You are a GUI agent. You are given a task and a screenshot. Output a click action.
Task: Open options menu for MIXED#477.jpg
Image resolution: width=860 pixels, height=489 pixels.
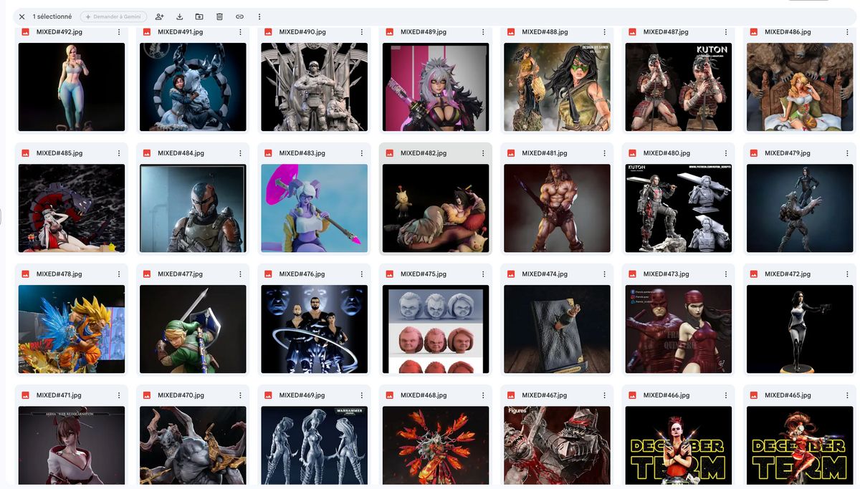coord(240,274)
